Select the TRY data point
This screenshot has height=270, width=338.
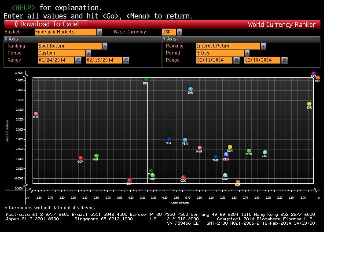point(318,77)
